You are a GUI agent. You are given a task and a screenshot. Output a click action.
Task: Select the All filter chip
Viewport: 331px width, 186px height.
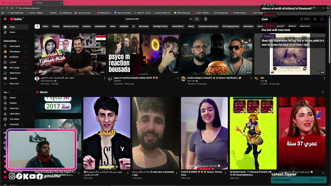click(37, 26)
